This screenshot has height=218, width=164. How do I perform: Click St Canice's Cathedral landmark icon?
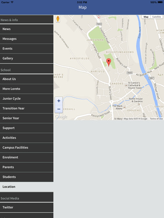(126, 85)
